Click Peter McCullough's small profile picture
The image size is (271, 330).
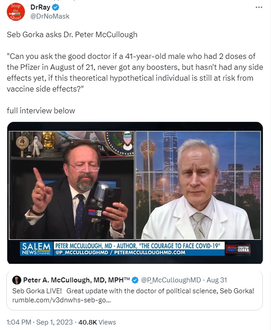17,280
